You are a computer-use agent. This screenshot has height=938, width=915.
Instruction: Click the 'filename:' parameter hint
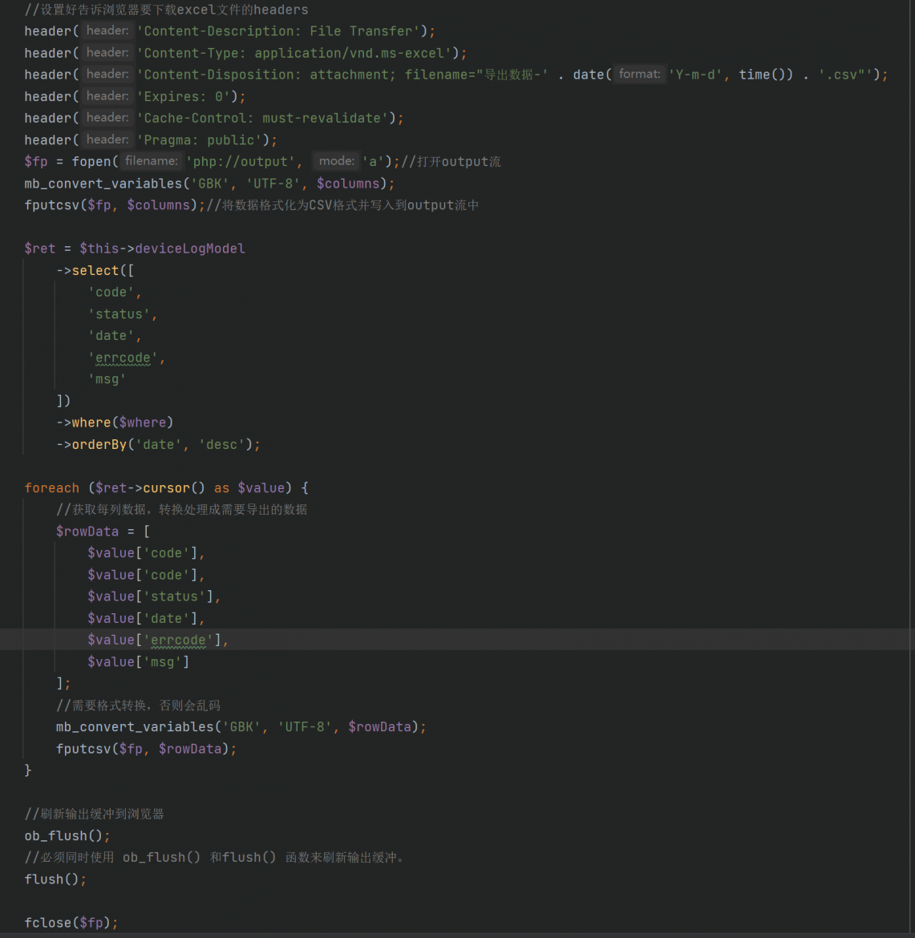(x=152, y=161)
